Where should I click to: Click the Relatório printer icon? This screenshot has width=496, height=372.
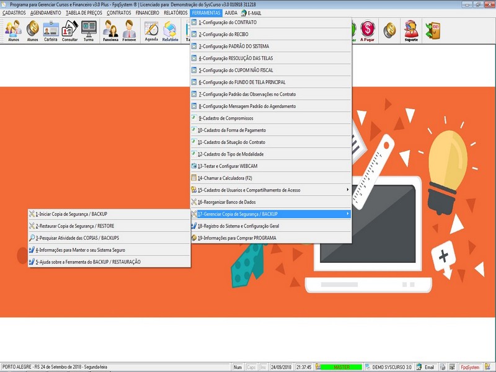pyautogui.click(x=170, y=30)
